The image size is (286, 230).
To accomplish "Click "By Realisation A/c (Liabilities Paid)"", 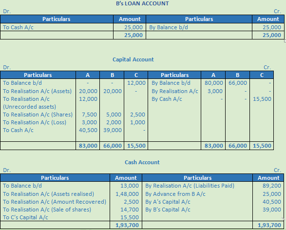I will pos(190,186).
